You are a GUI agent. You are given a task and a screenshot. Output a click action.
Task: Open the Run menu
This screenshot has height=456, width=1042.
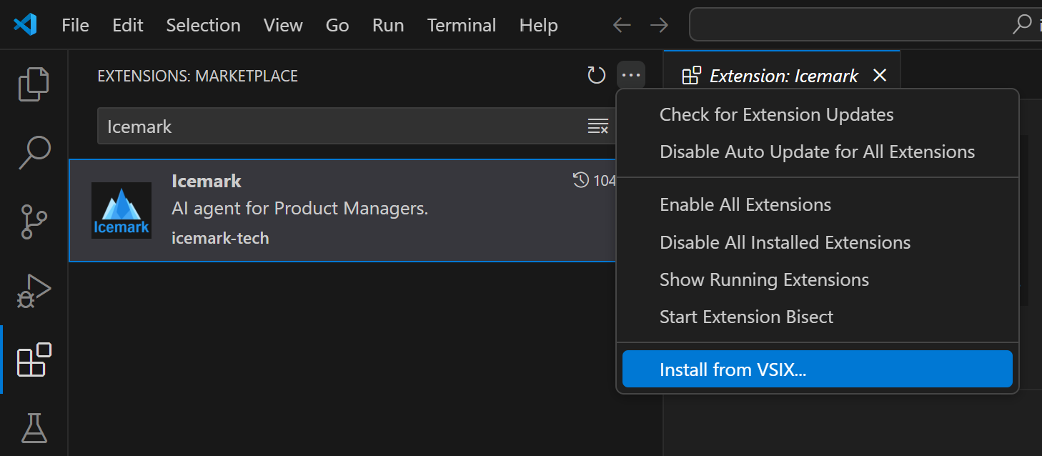(388, 25)
